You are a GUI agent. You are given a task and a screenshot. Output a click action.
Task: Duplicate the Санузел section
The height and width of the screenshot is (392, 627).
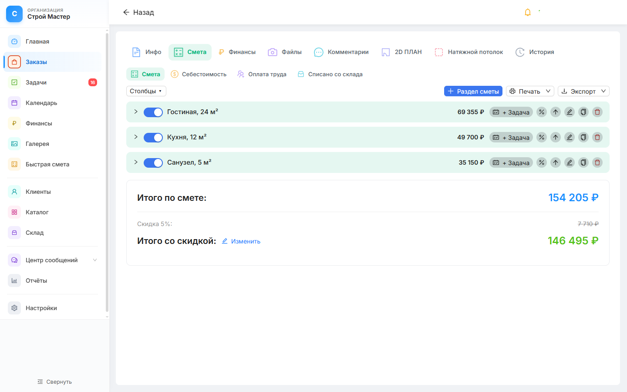click(583, 162)
